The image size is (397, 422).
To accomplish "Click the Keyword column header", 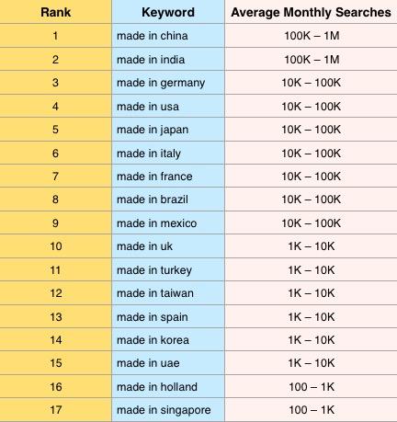I will pos(168,12).
